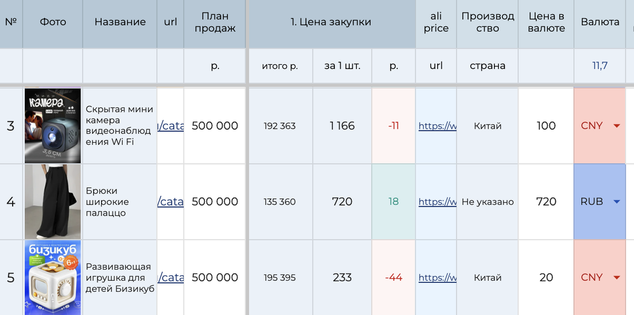Select the green cell showing value 18

point(394,202)
